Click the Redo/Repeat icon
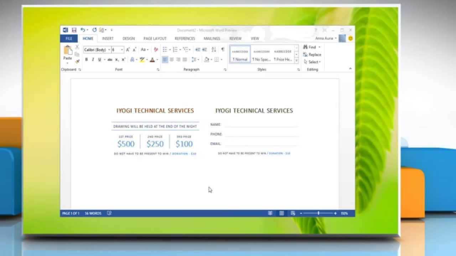456x256 pixels. (94, 30)
